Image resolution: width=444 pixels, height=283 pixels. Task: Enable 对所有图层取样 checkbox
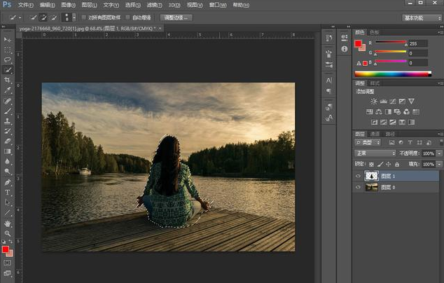84,17
